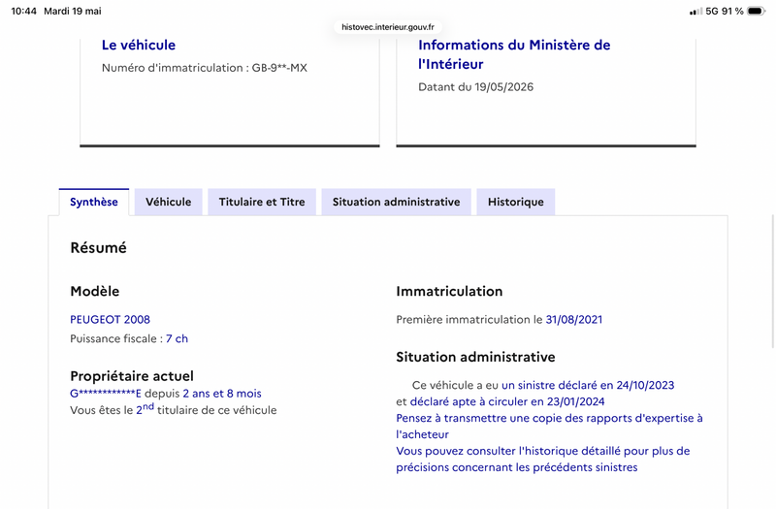This screenshot has height=509, width=776.
Task: Tap the 'Informations du Ministère de l'Intérieur' heading
Action: click(x=514, y=54)
